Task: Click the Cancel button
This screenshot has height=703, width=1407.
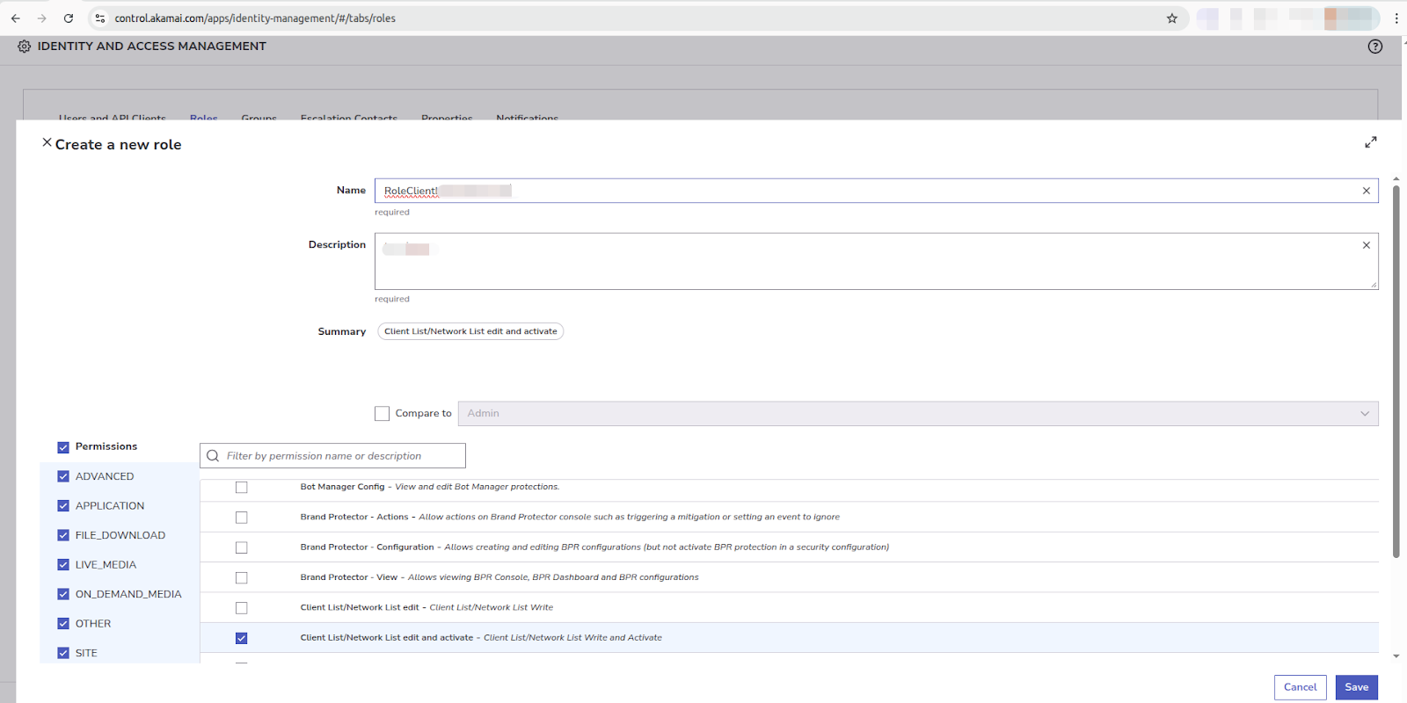Action: pyautogui.click(x=1300, y=687)
